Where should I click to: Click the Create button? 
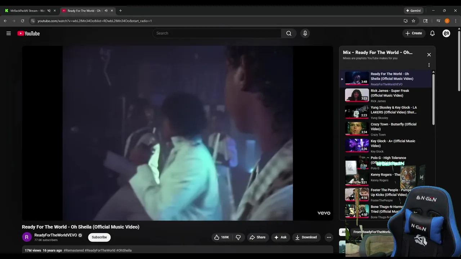click(x=413, y=33)
